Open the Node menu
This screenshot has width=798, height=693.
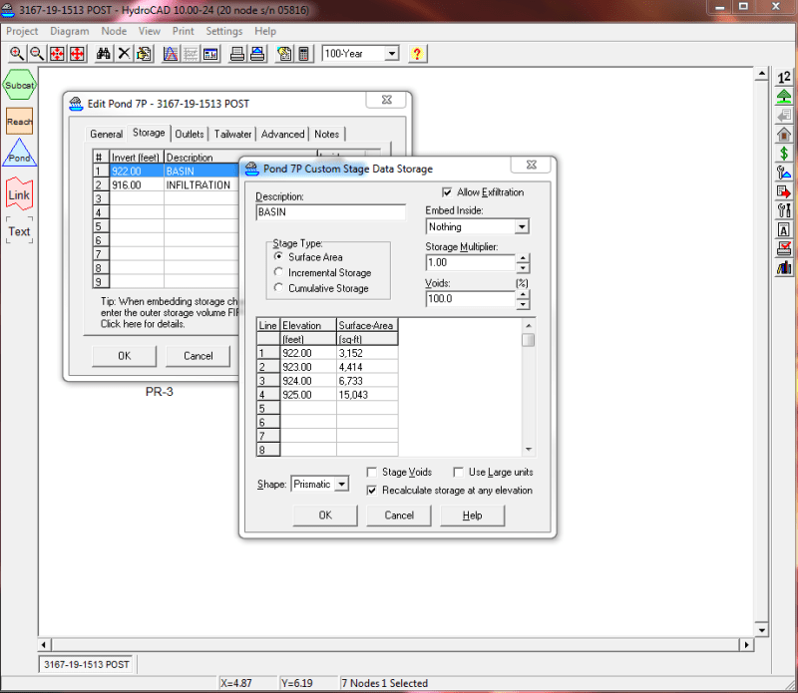[114, 31]
